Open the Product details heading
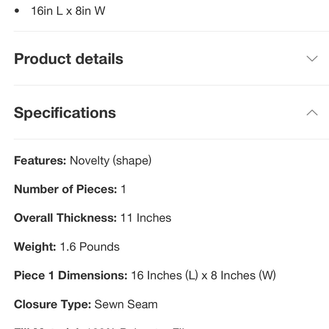The height and width of the screenshot is (329, 329). 69,59
